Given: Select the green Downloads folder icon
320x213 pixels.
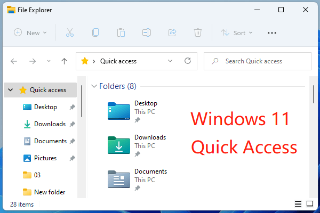Looking at the screenshot, I should pos(119,145).
